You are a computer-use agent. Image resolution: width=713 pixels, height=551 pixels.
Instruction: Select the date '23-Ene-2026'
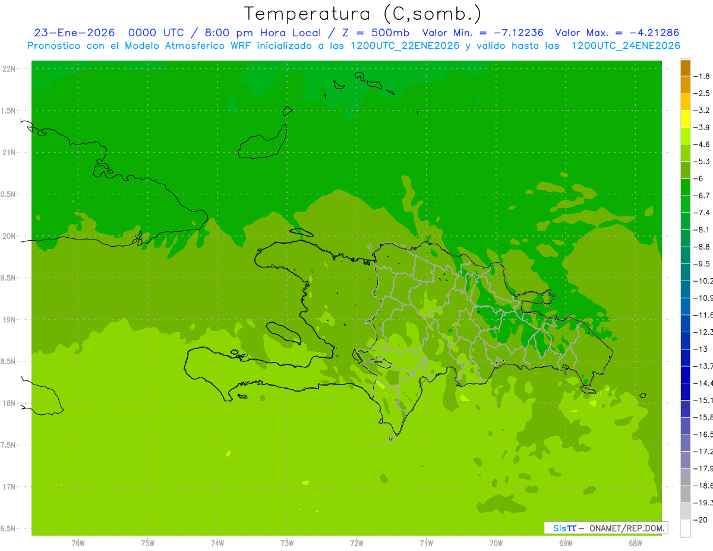(x=74, y=33)
